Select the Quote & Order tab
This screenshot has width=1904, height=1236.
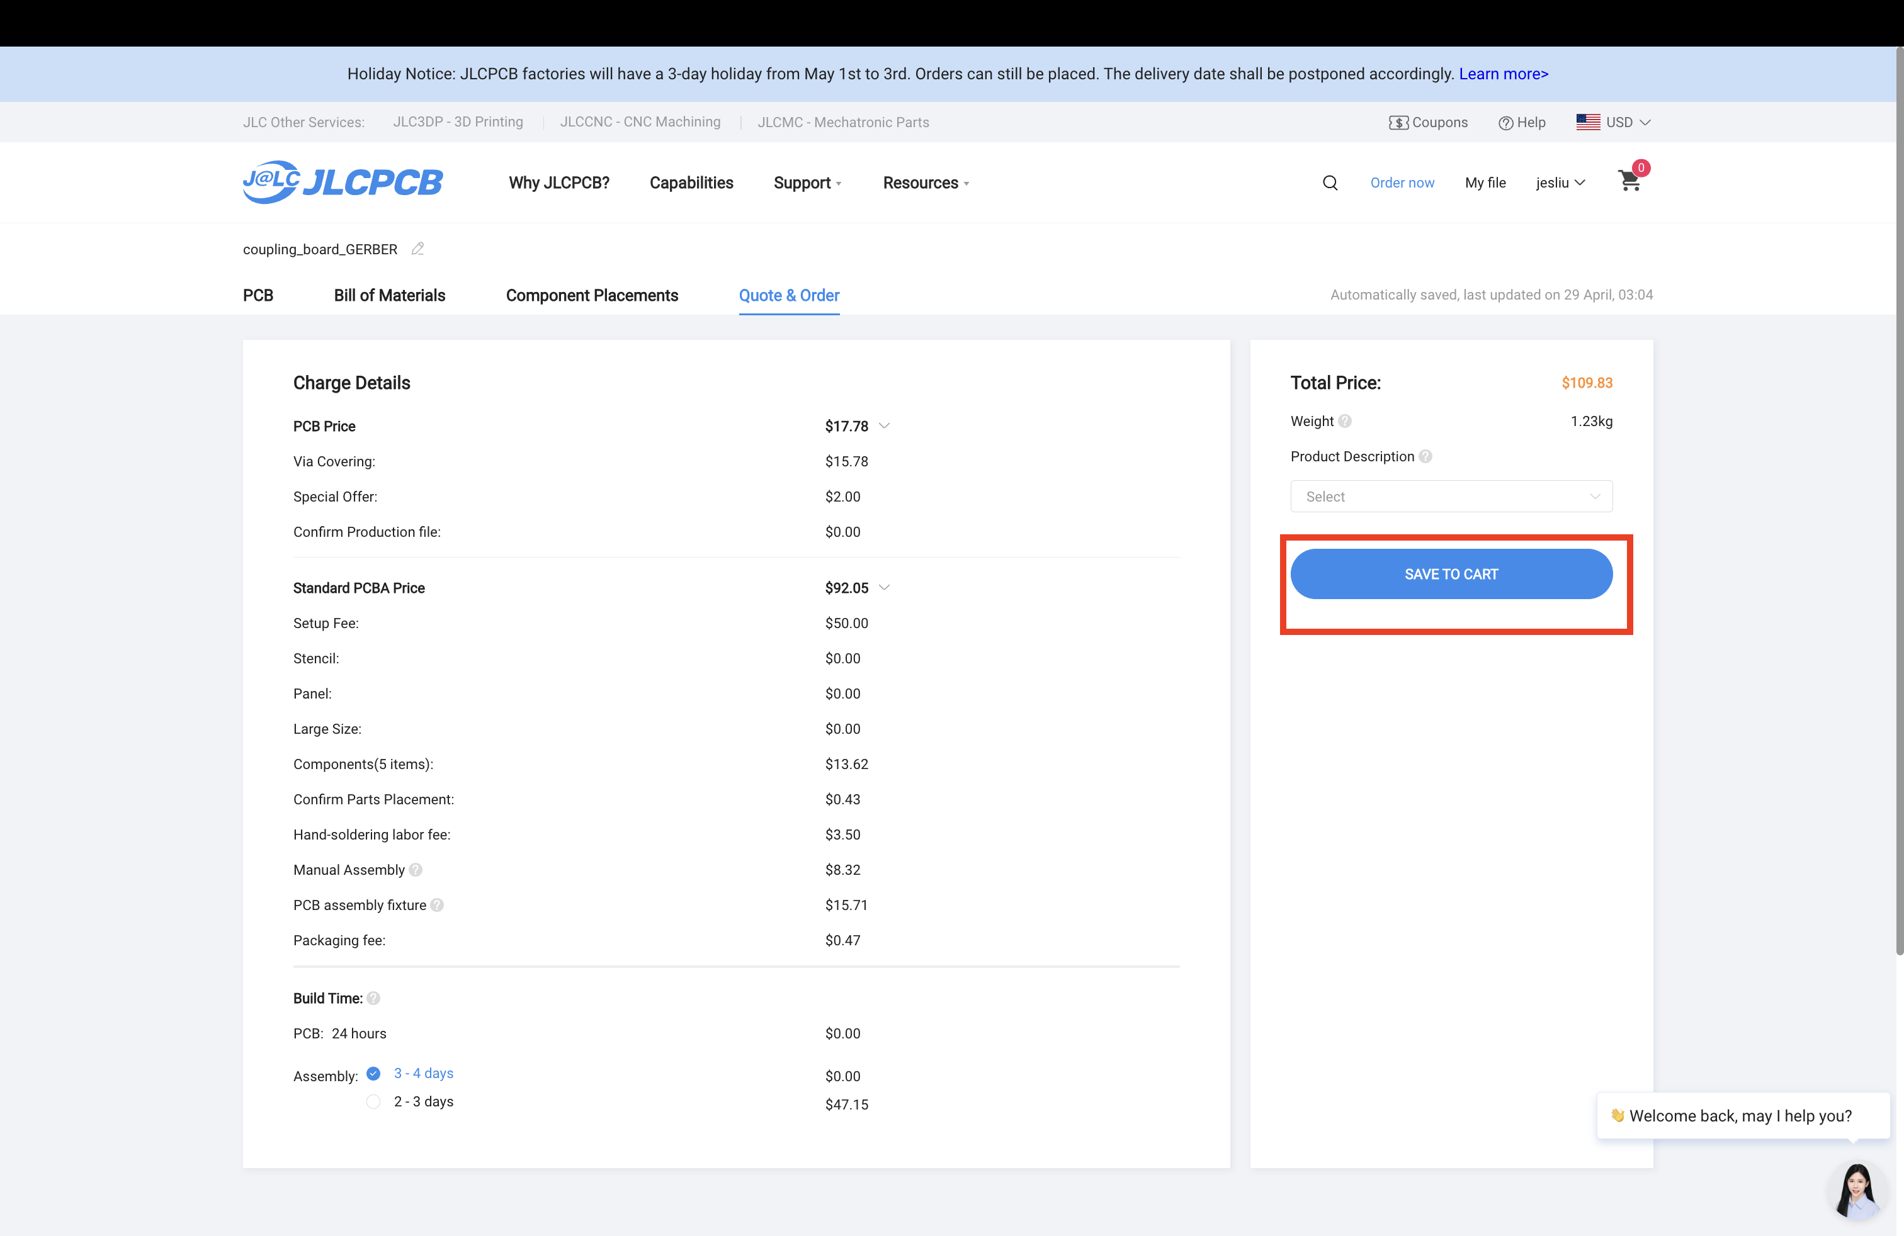(789, 295)
